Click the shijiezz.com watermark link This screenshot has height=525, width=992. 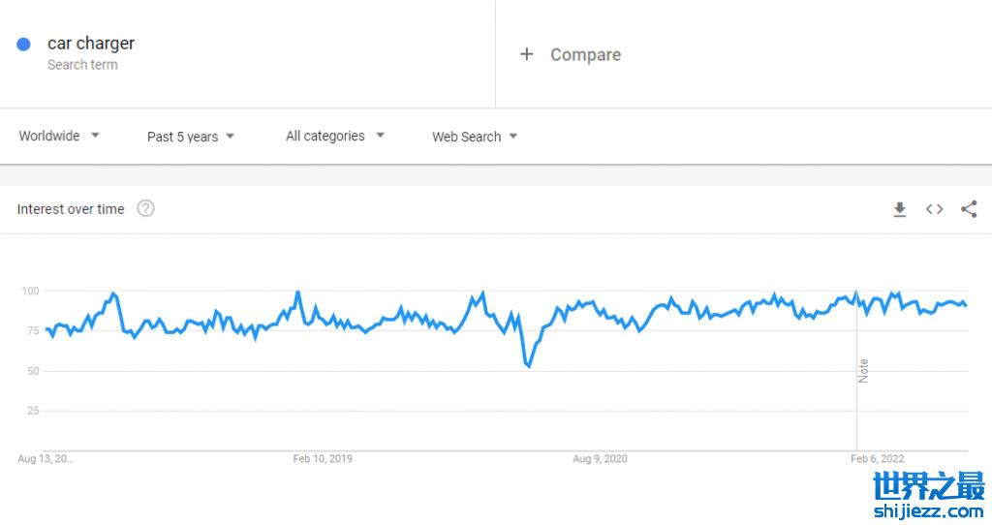point(927,510)
